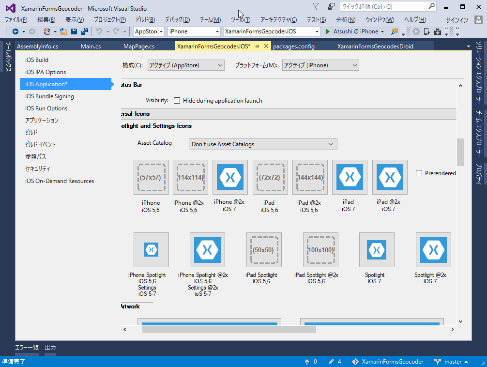
Task: Open the feedback icon in title bar
Action: 332,6
